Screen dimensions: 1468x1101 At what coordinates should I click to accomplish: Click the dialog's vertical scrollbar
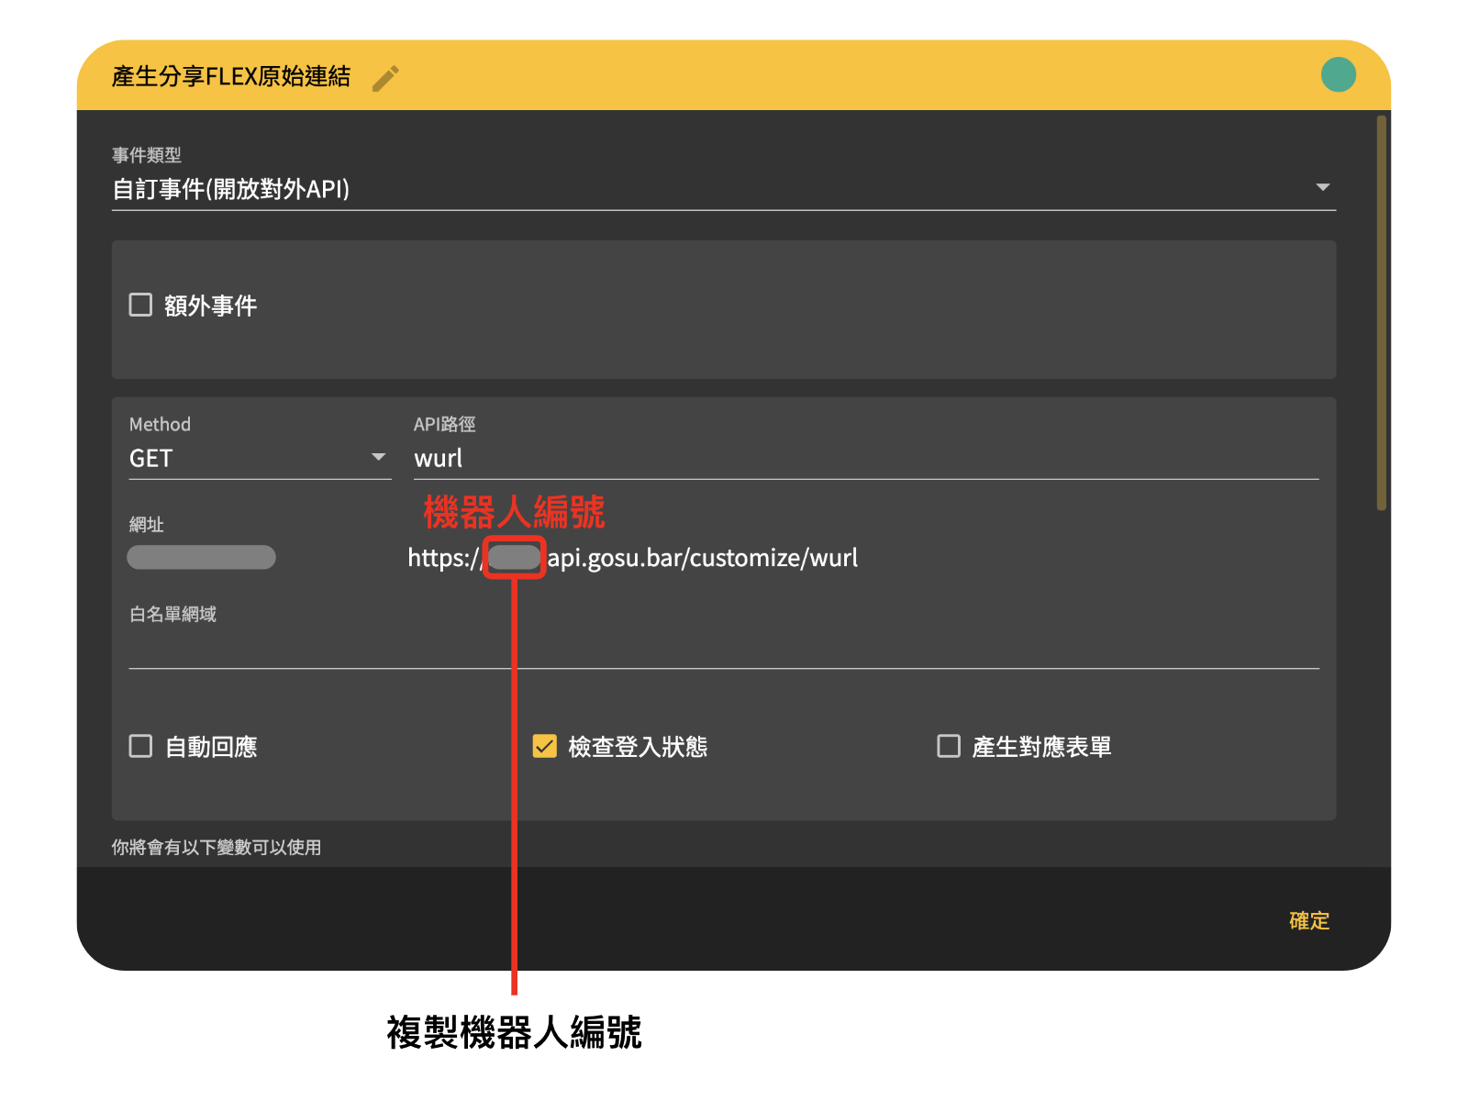1382,312
